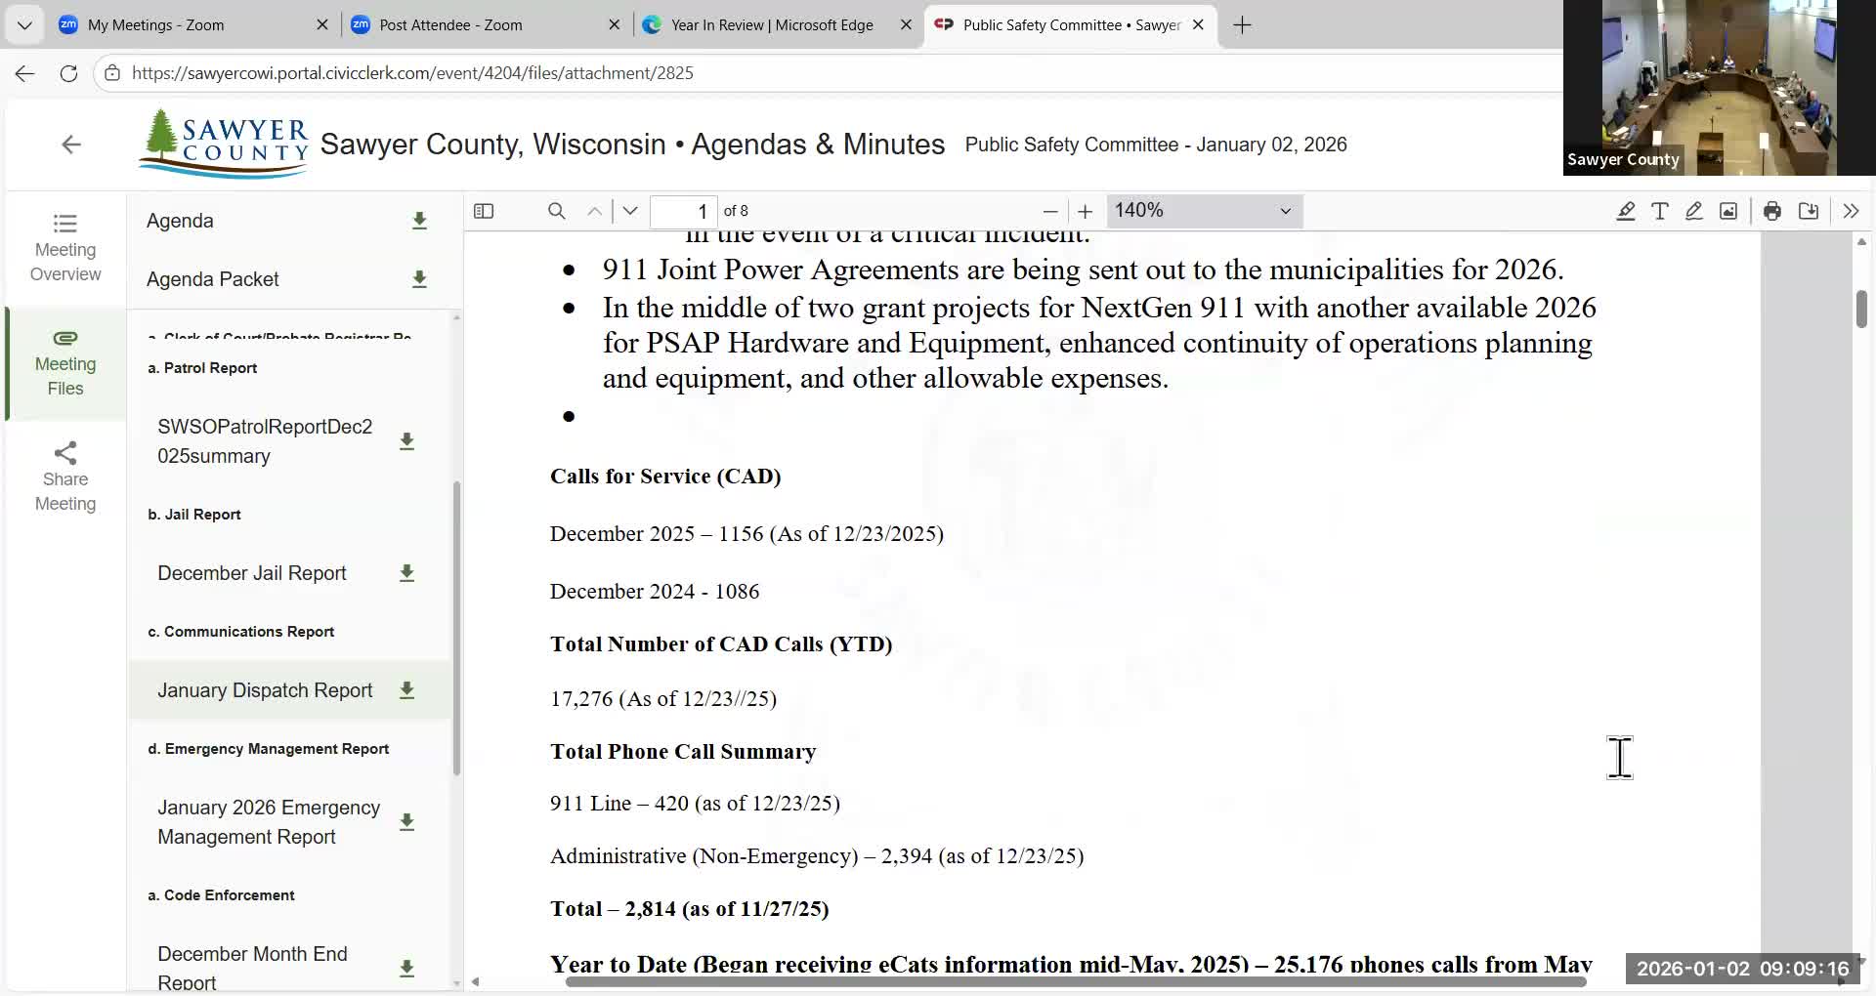Viewport: 1876px width, 996px height.
Task: Click the 'c. Communications Report' heading
Action: (240, 632)
